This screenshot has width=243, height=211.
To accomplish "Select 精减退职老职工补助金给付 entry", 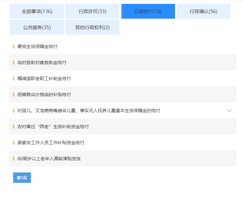I will tap(44, 79).
